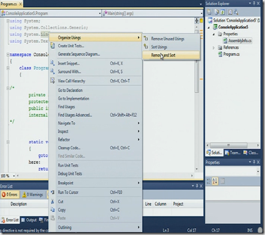Select Remove and Sort
This screenshot has height=235, width=265.
(171, 55)
